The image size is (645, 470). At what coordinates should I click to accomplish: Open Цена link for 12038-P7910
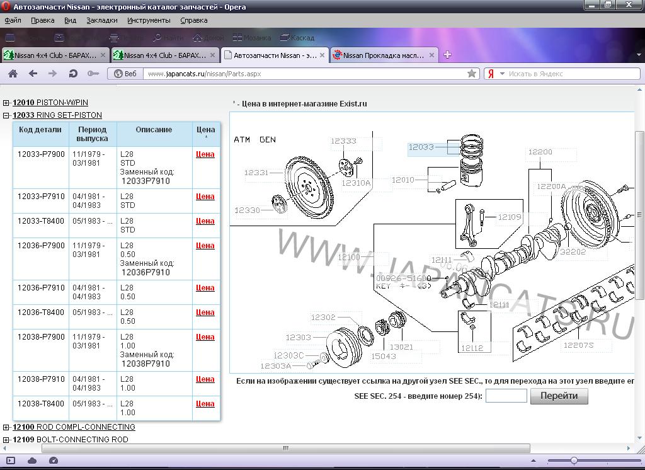(205, 379)
